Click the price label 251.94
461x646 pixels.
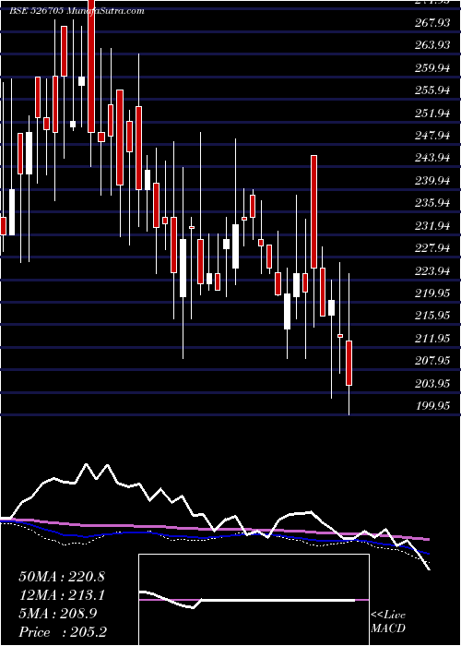[432, 113]
